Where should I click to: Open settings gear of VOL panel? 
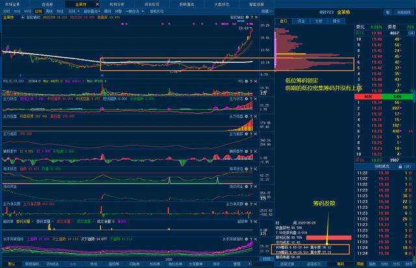[246, 81]
